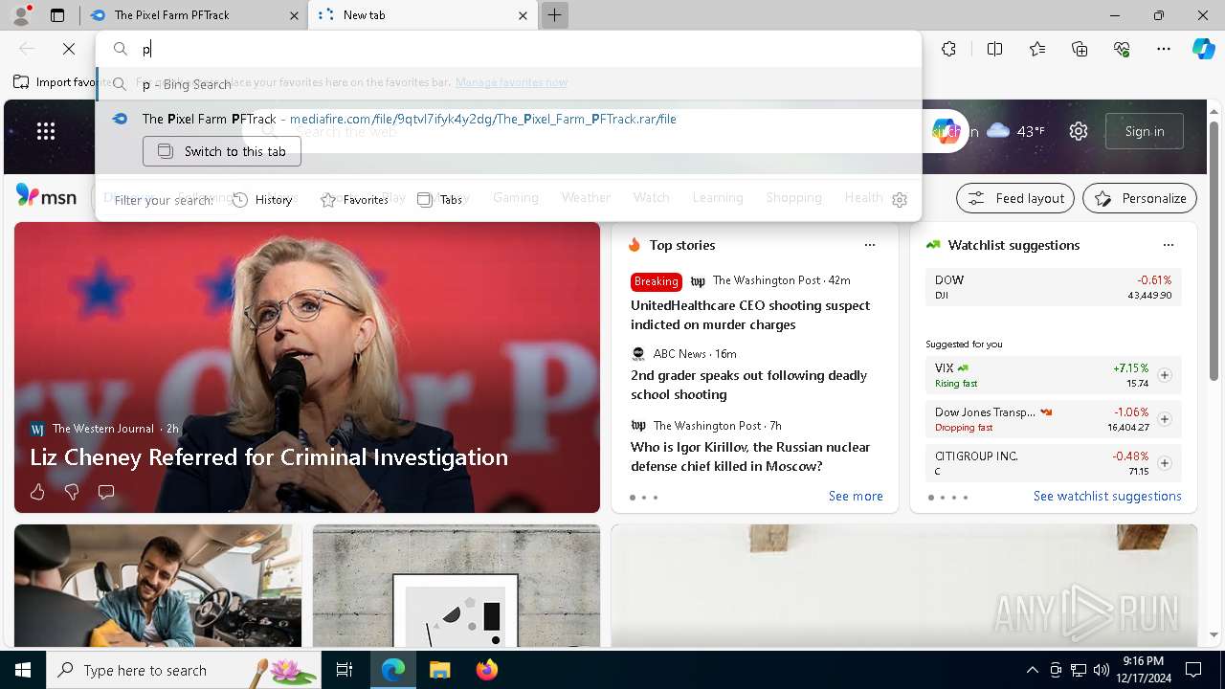Add CITIGROUP INC. to the watchlist
Image resolution: width=1225 pixels, height=689 pixels.
(x=1165, y=463)
